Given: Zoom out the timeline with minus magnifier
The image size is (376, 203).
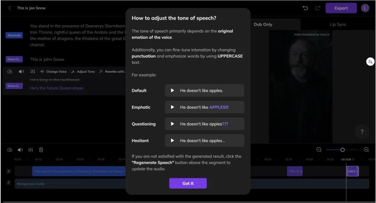Looking at the screenshot, I should [x=319, y=150].
